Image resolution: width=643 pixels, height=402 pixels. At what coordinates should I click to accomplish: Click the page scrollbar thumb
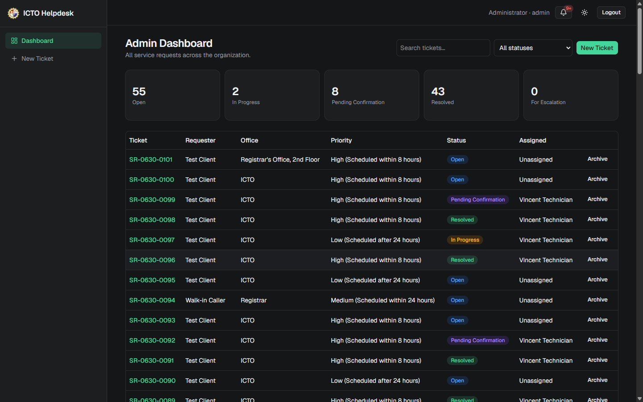tap(639, 41)
